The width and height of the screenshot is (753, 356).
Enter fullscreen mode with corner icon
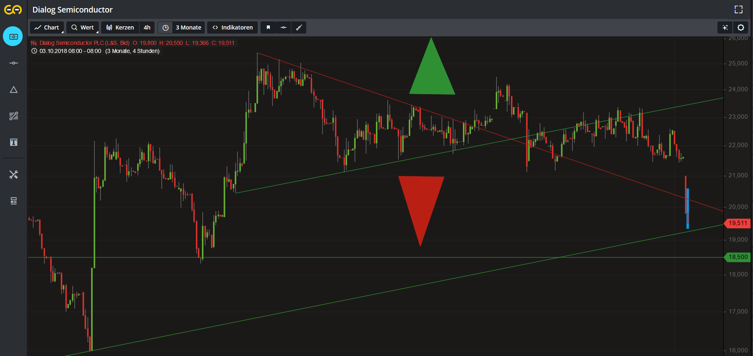[738, 10]
